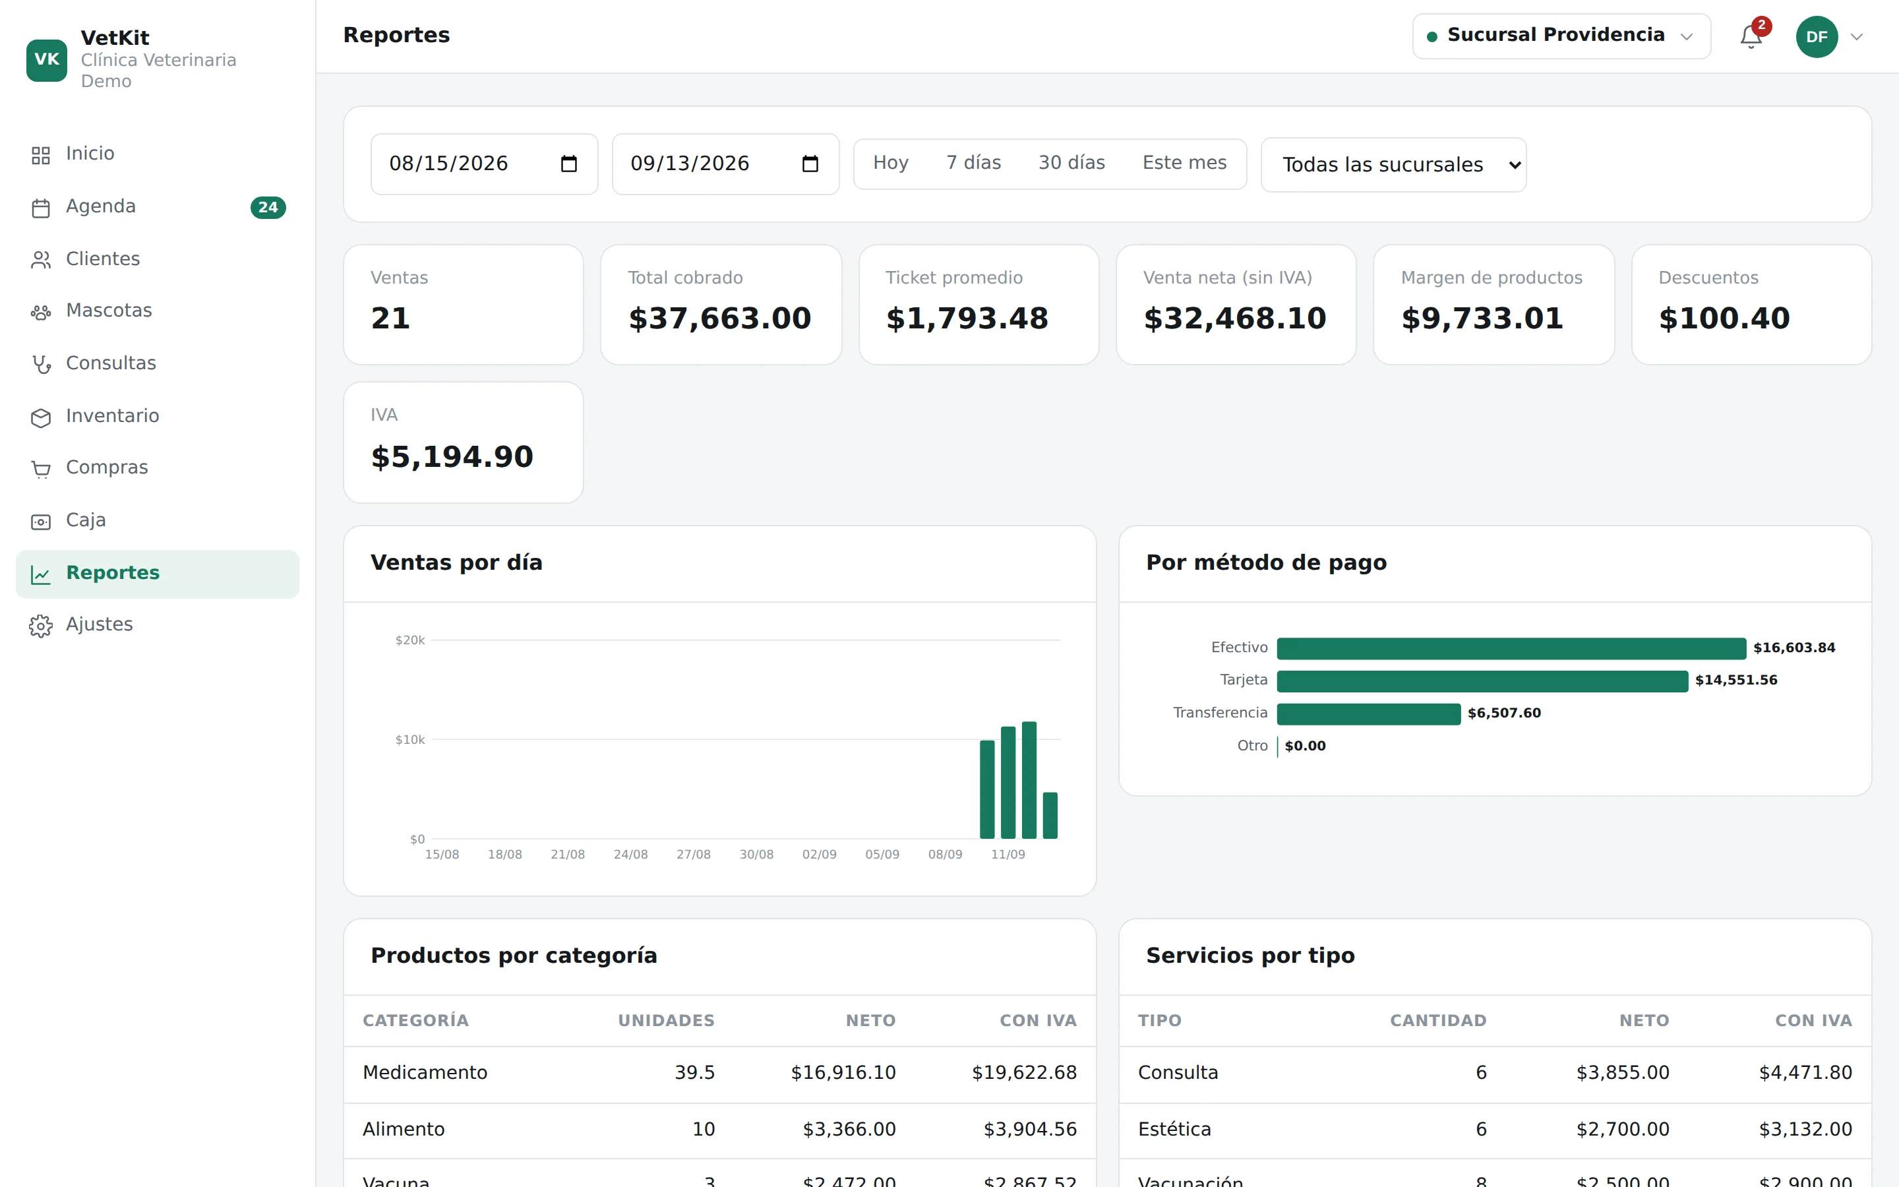Open Ajustes in the sidebar
This screenshot has height=1187, width=1899.
click(x=157, y=625)
